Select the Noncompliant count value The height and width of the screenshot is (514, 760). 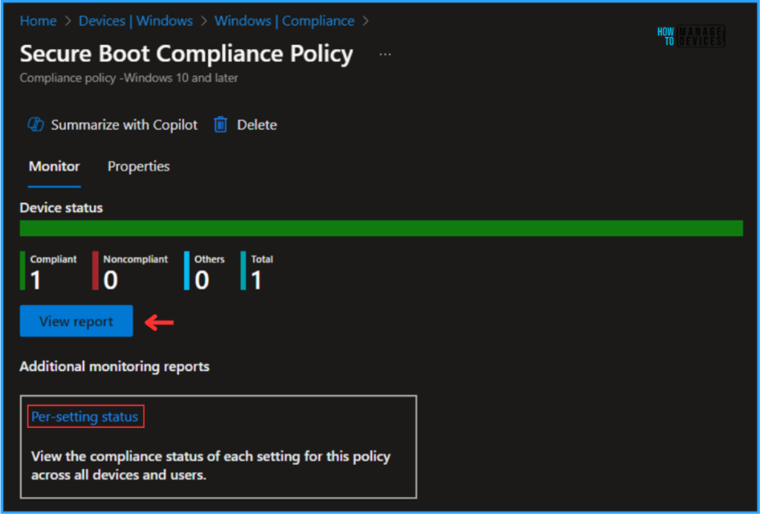tap(111, 280)
